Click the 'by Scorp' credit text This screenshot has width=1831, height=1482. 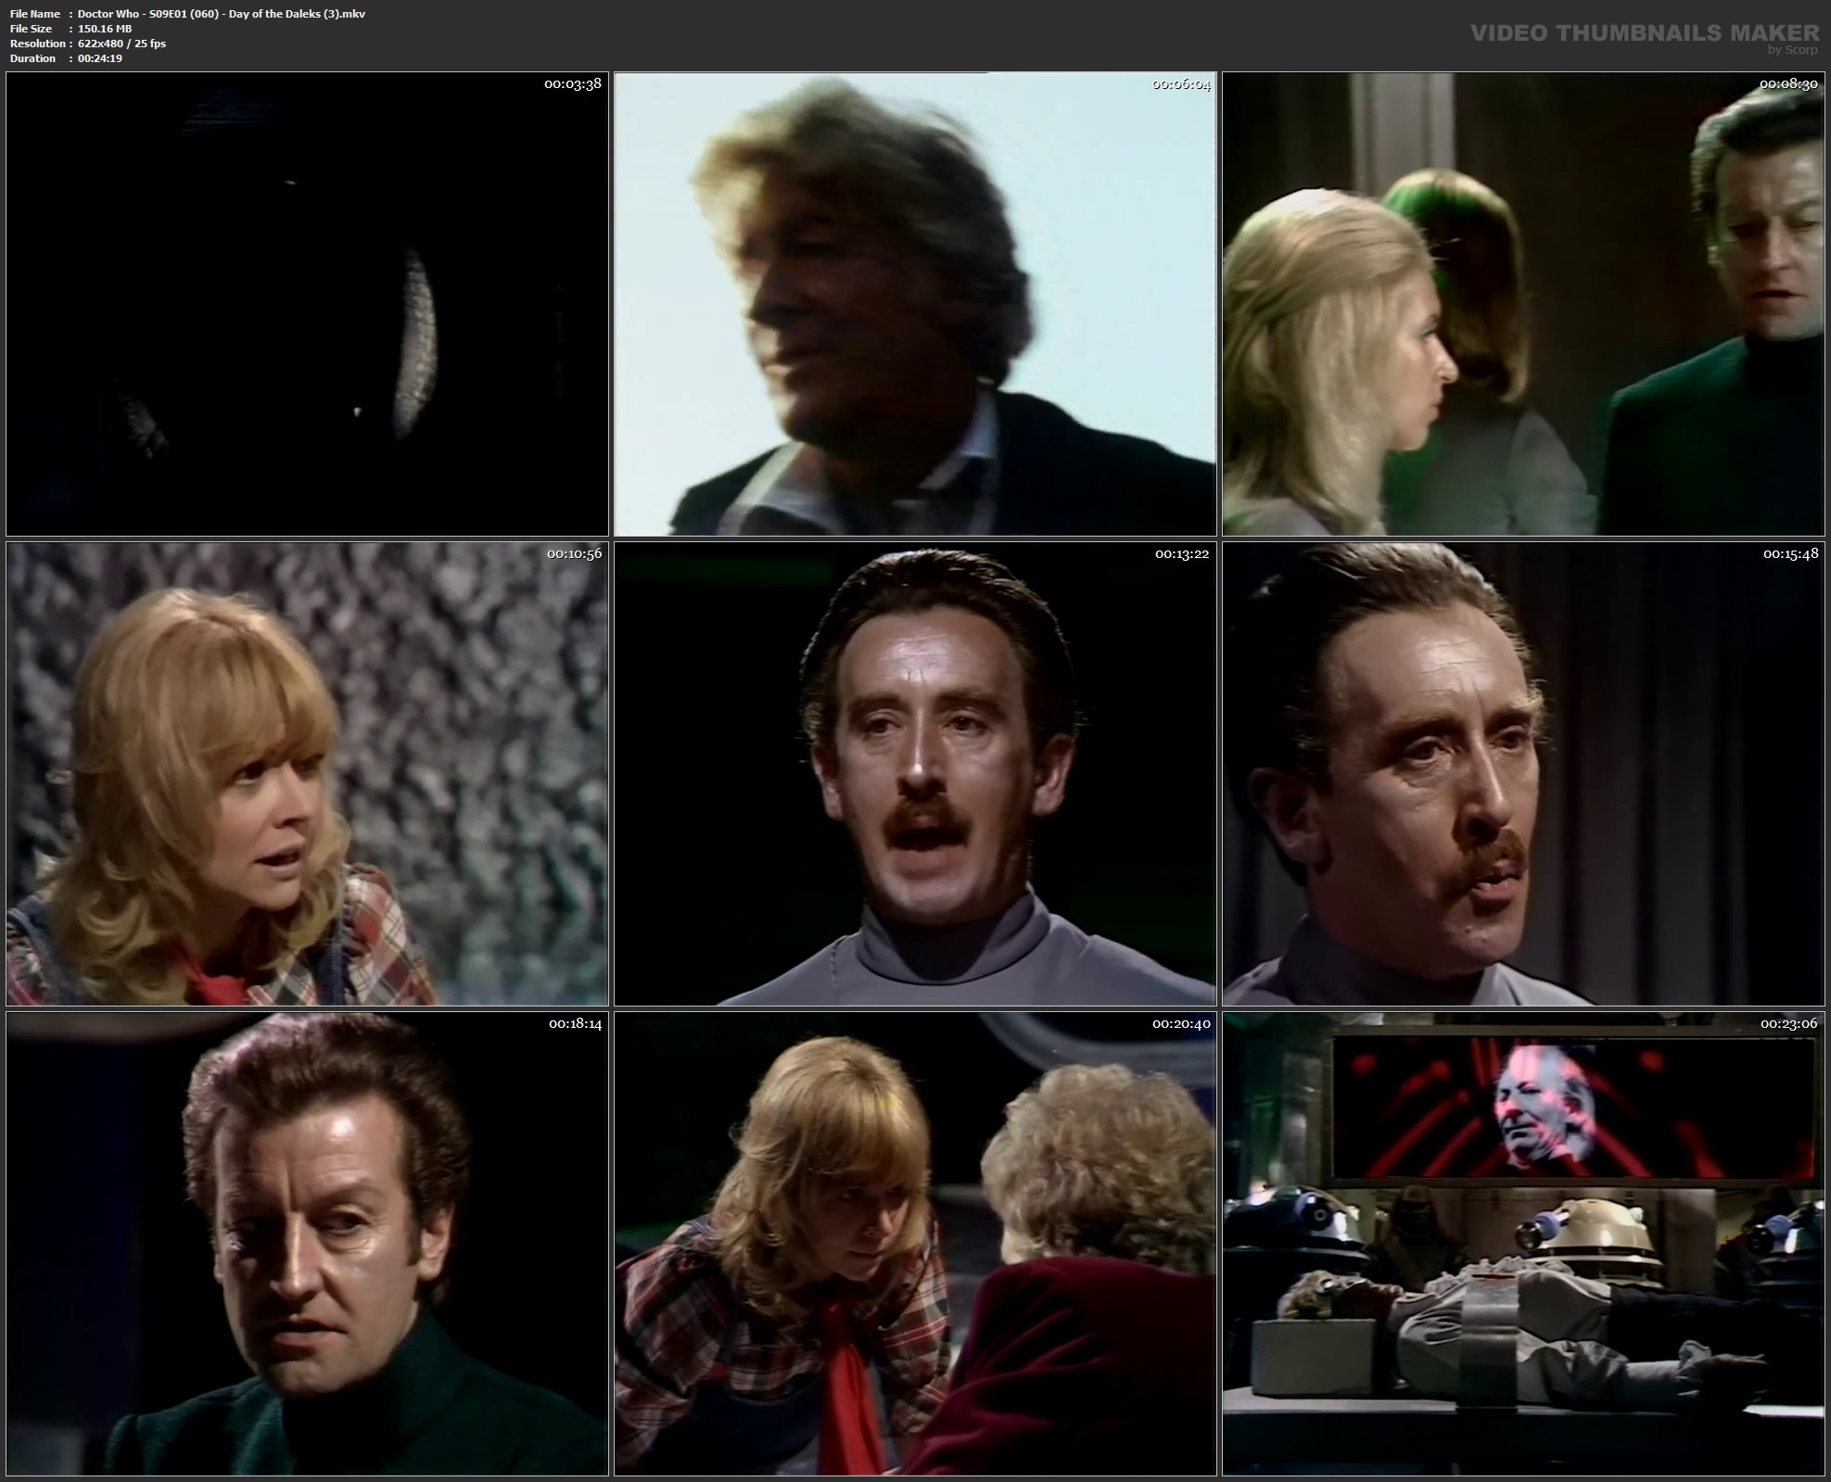point(1792,50)
